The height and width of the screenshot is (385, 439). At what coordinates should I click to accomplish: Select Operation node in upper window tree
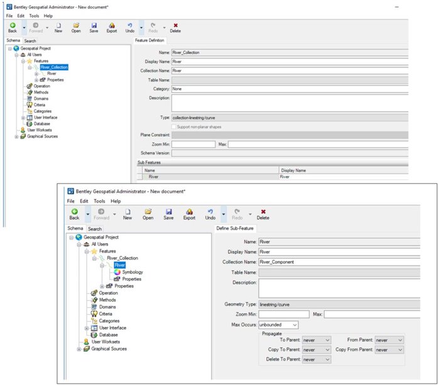click(42, 86)
